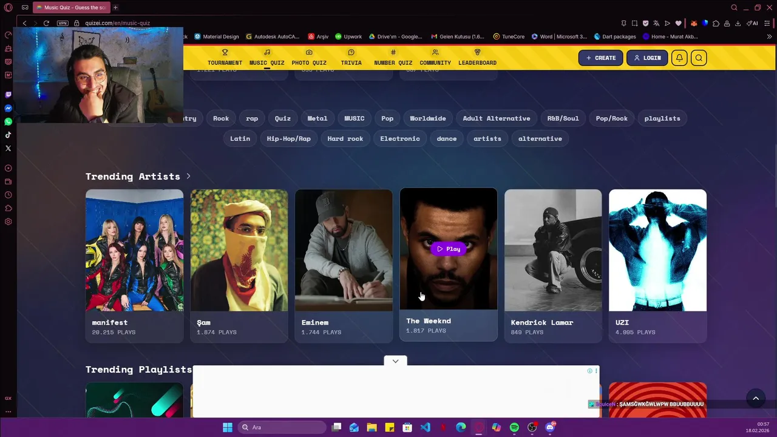Open sidebar settings gear icon
The image size is (777, 437).
[x=8, y=222]
